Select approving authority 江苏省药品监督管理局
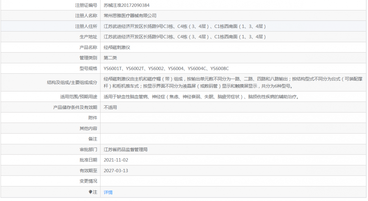This screenshot has width=368, height=201. [x=126, y=150]
